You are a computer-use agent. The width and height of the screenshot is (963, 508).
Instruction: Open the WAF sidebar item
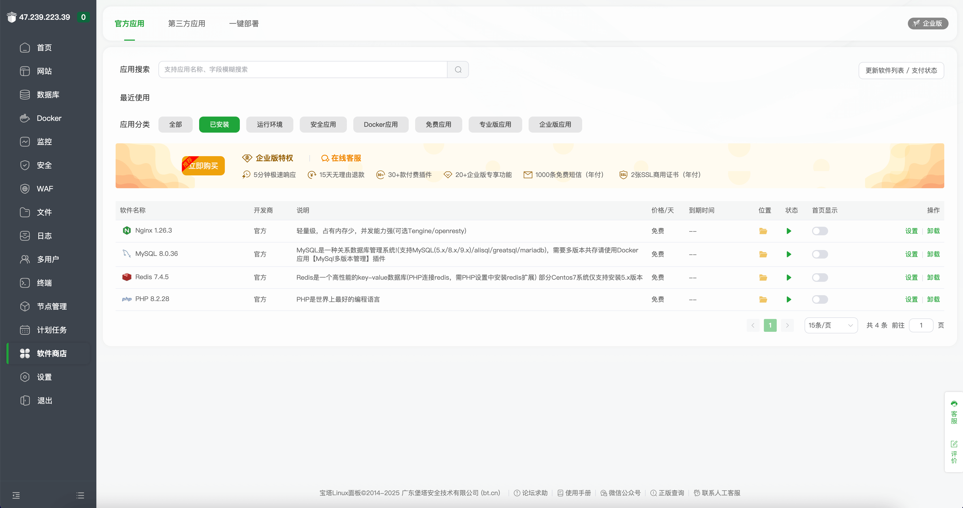tap(45, 189)
